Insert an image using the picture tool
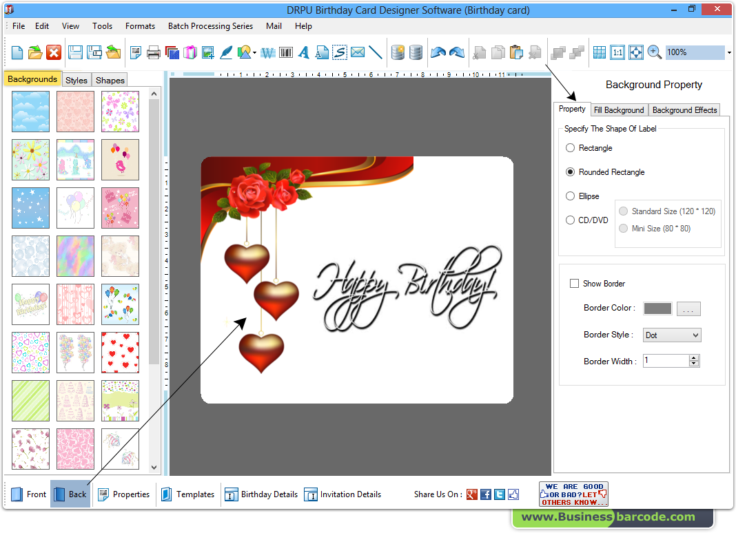 point(207,52)
